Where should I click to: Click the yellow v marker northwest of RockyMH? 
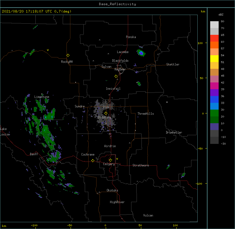48,50
